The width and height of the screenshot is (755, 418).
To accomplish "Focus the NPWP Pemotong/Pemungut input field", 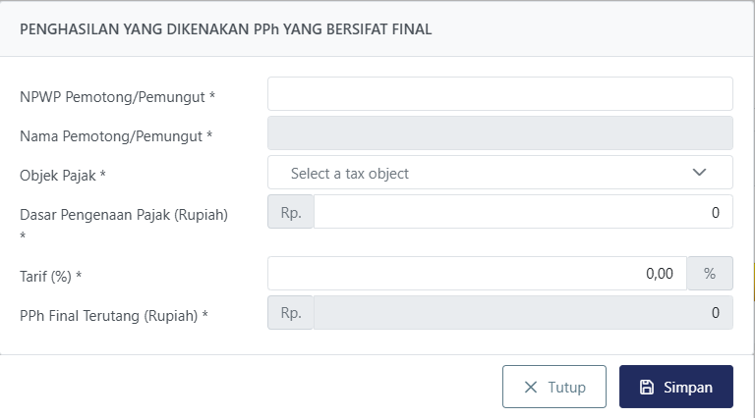I will click(499, 94).
